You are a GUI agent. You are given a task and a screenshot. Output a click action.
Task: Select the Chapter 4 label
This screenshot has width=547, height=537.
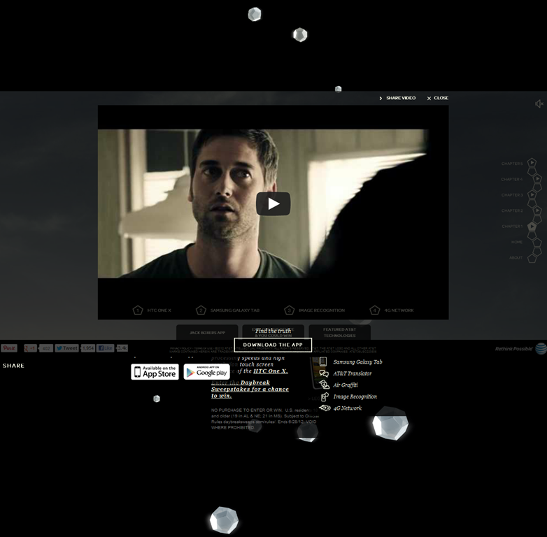(x=512, y=179)
